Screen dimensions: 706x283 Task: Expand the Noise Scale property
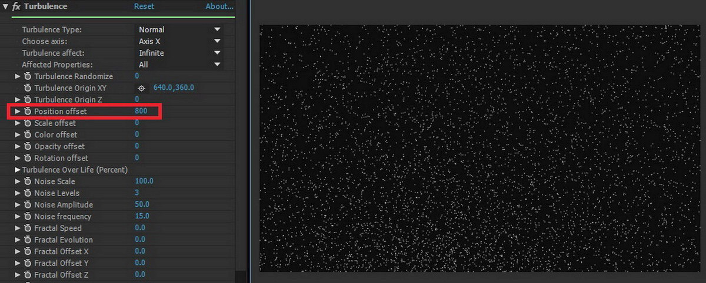18,181
